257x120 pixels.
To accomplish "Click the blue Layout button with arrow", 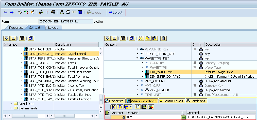I will [x=116, y=12].
